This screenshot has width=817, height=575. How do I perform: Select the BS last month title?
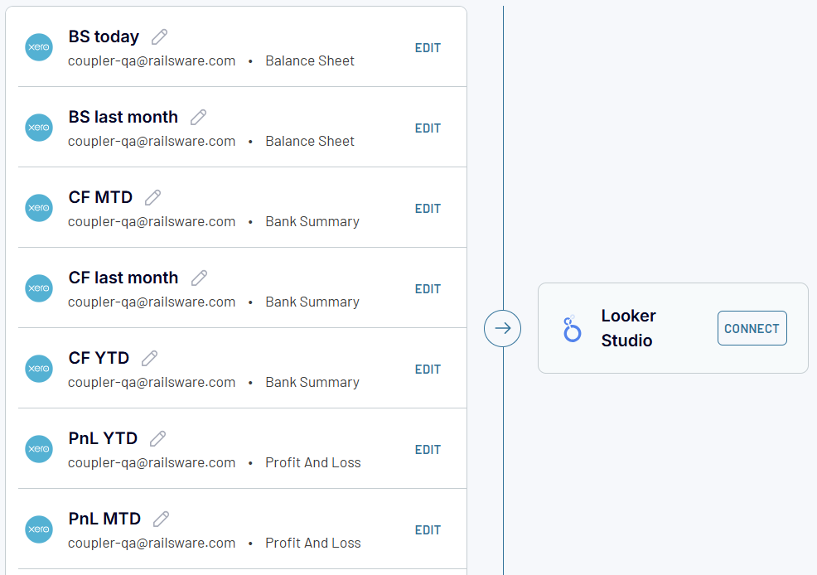click(x=123, y=117)
